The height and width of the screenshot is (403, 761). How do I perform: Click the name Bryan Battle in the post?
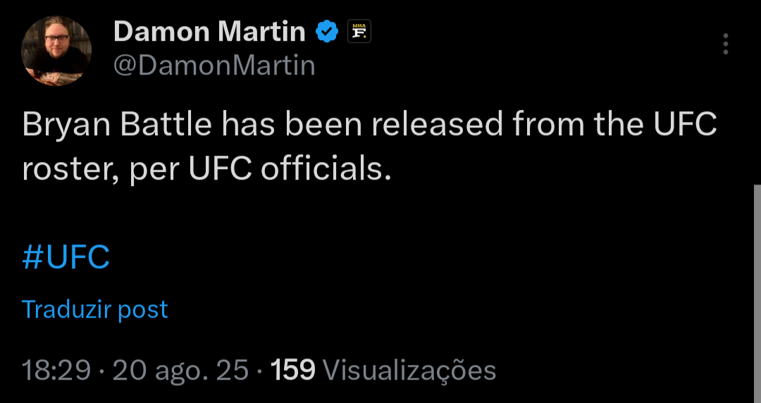click(x=117, y=125)
